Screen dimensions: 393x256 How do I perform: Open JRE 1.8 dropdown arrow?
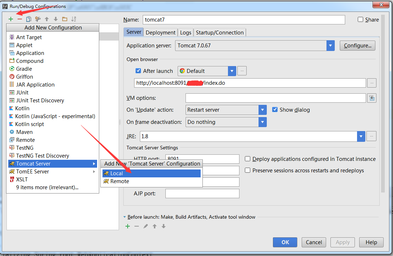pos(361,136)
